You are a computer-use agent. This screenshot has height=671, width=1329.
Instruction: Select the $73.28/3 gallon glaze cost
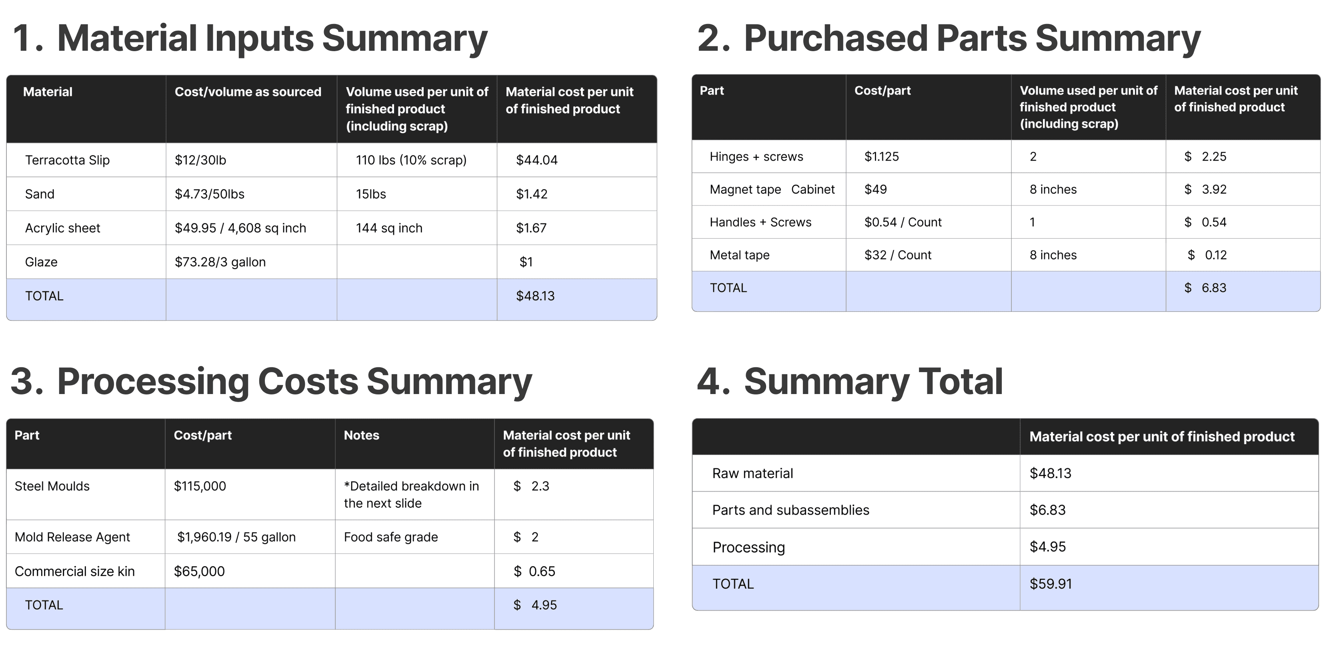pos(220,262)
